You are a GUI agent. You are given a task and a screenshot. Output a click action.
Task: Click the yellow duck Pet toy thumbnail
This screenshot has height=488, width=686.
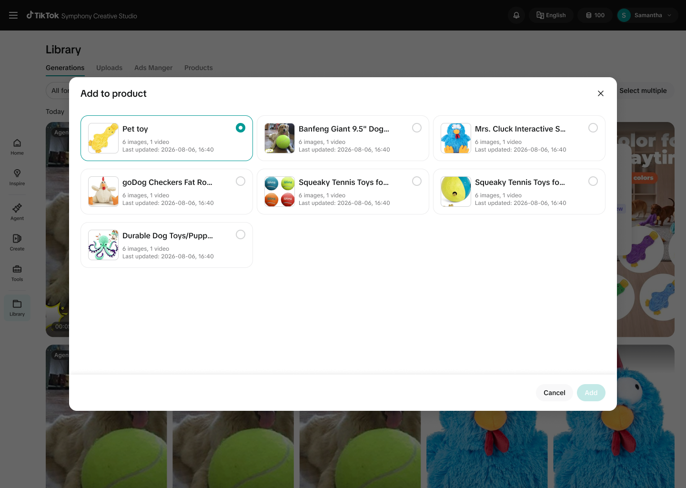103,138
